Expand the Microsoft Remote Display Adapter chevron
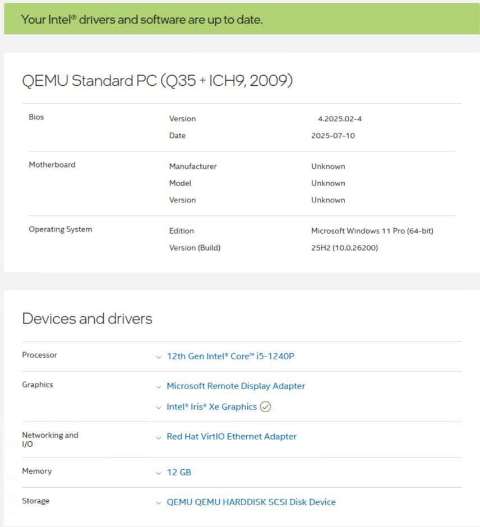 point(159,387)
